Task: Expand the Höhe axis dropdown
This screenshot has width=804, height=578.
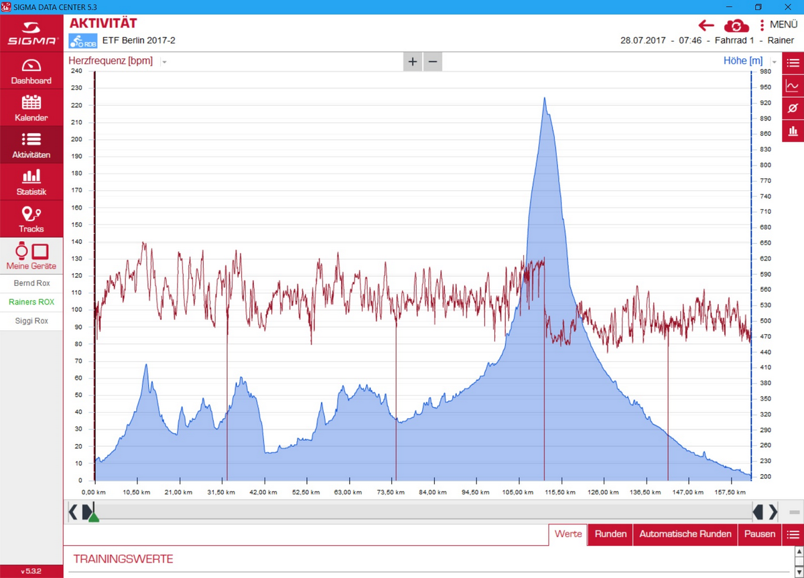Action: pos(775,62)
